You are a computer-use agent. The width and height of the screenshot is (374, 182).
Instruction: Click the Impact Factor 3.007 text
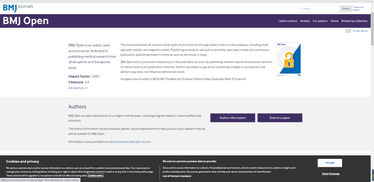pyautogui.click(x=84, y=76)
